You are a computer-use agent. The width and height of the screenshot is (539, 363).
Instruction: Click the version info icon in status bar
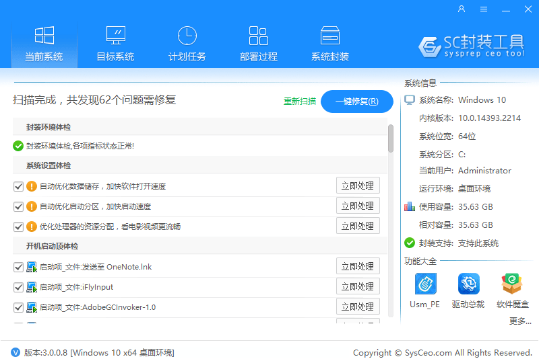click(15, 352)
